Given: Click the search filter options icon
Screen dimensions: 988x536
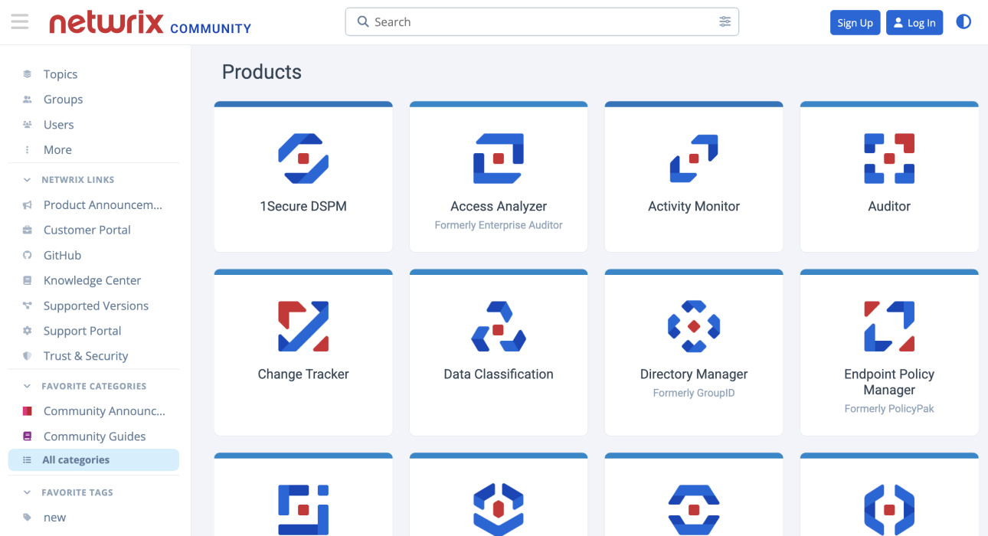Looking at the screenshot, I should [725, 21].
